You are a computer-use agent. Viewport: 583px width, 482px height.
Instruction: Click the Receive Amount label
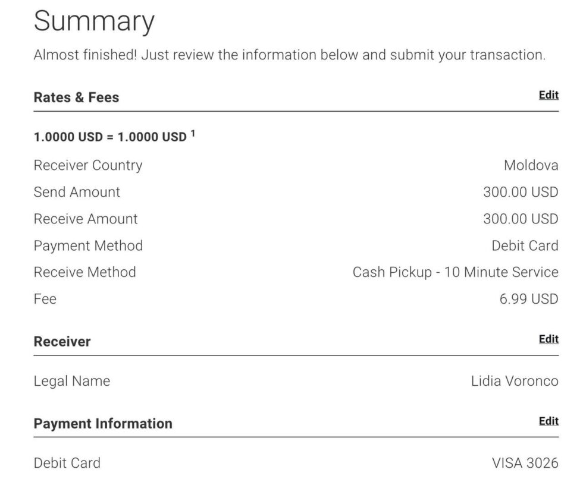pyautogui.click(x=86, y=219)
